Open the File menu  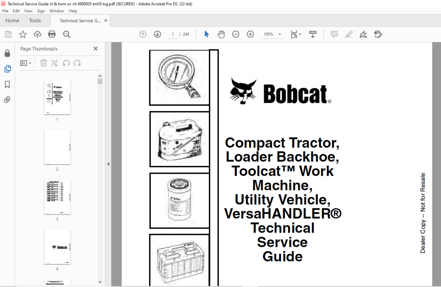pyautogui.click(x=5, y=11)
